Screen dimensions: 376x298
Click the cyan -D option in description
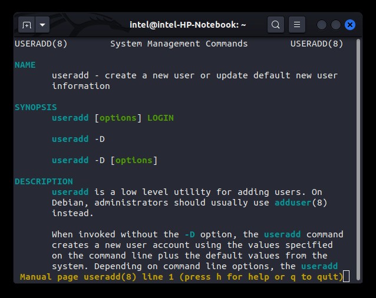[190, 234]
